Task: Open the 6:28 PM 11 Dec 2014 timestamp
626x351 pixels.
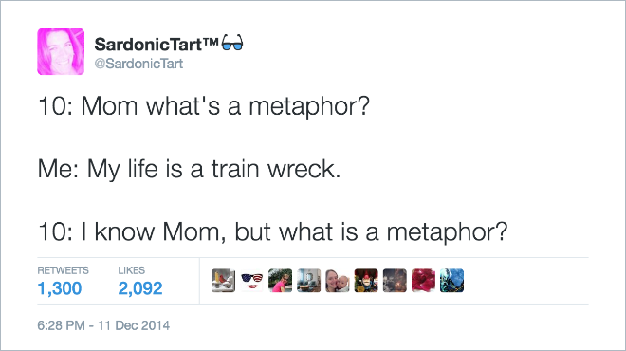Action: click(103, 325)
